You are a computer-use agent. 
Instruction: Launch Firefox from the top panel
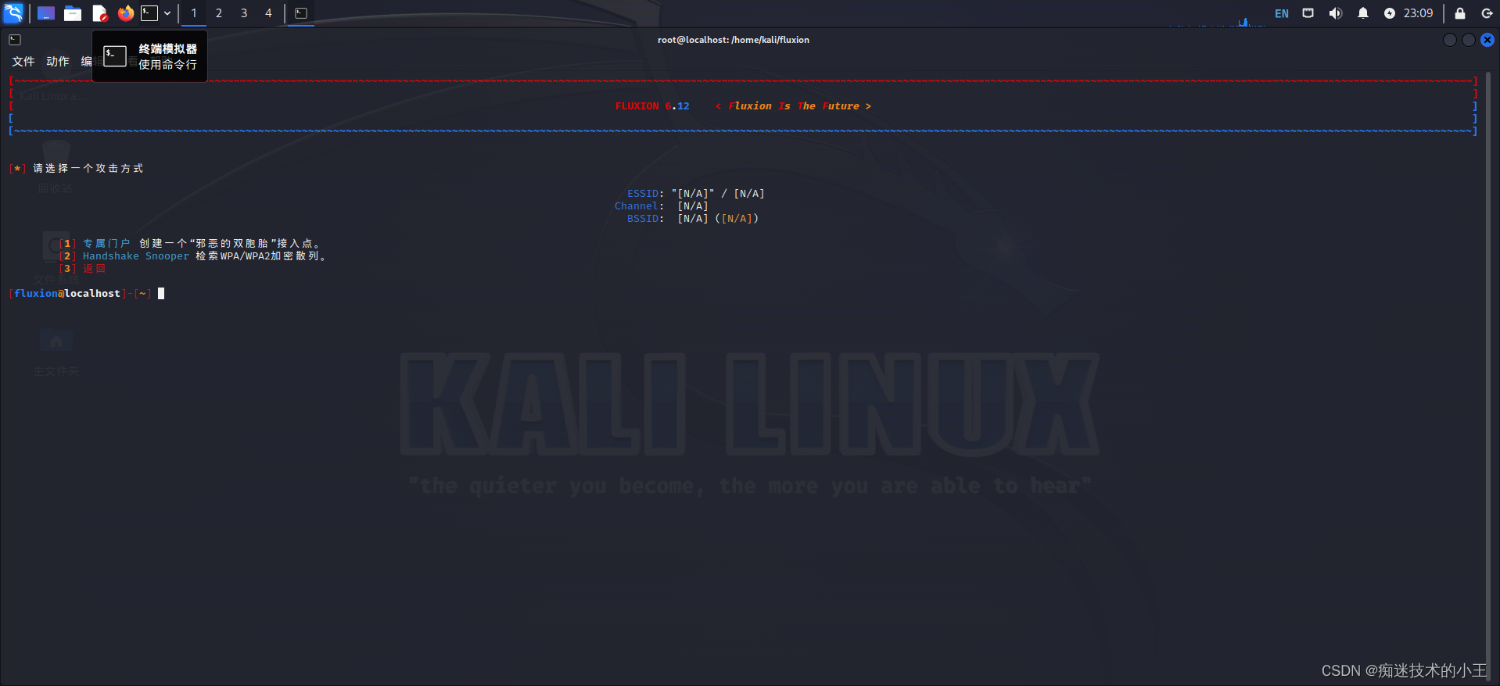point(125,13)
